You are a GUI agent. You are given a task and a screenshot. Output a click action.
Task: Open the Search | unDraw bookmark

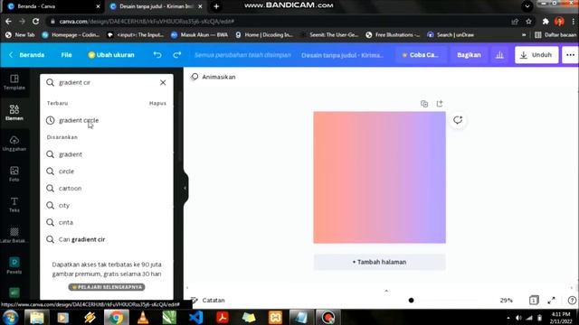click(x=451, y=34)
